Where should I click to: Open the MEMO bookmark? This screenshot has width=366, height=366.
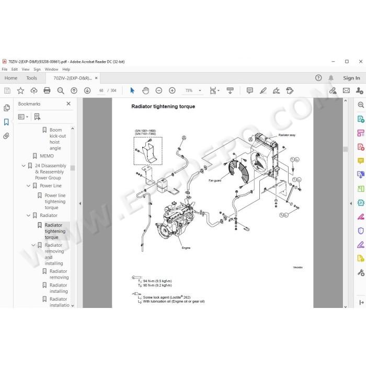click(x=47, y=156)
